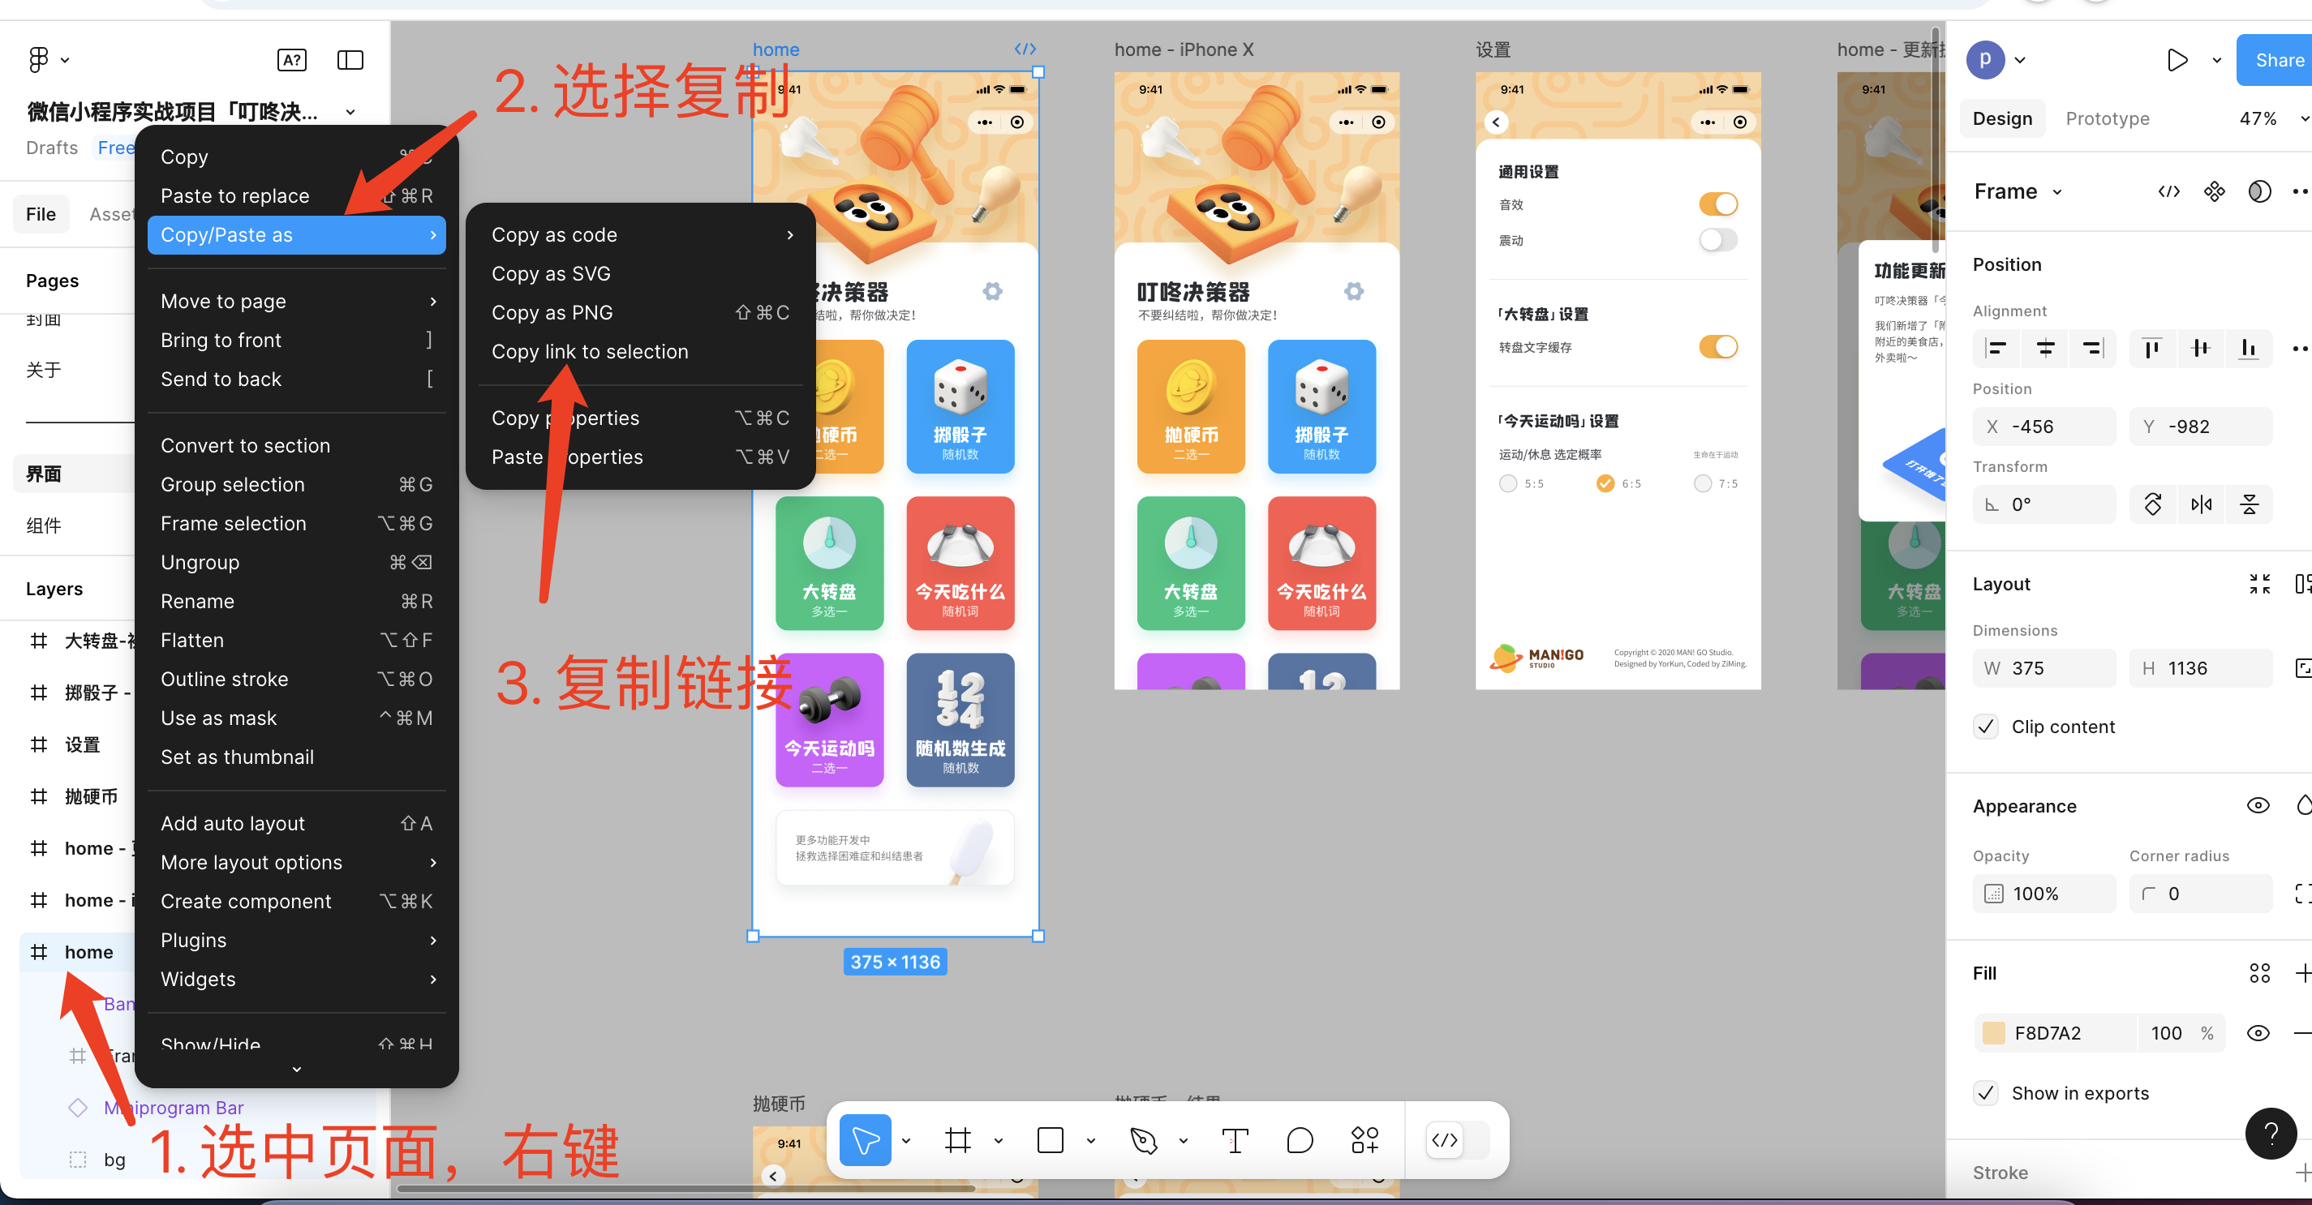Open the Actions components tool

[1364, 1140]
